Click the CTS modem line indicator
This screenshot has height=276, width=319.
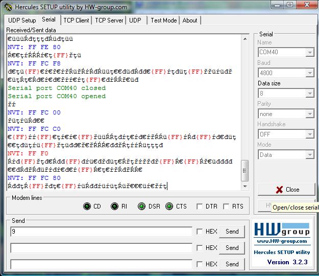(x=169, y=206)
